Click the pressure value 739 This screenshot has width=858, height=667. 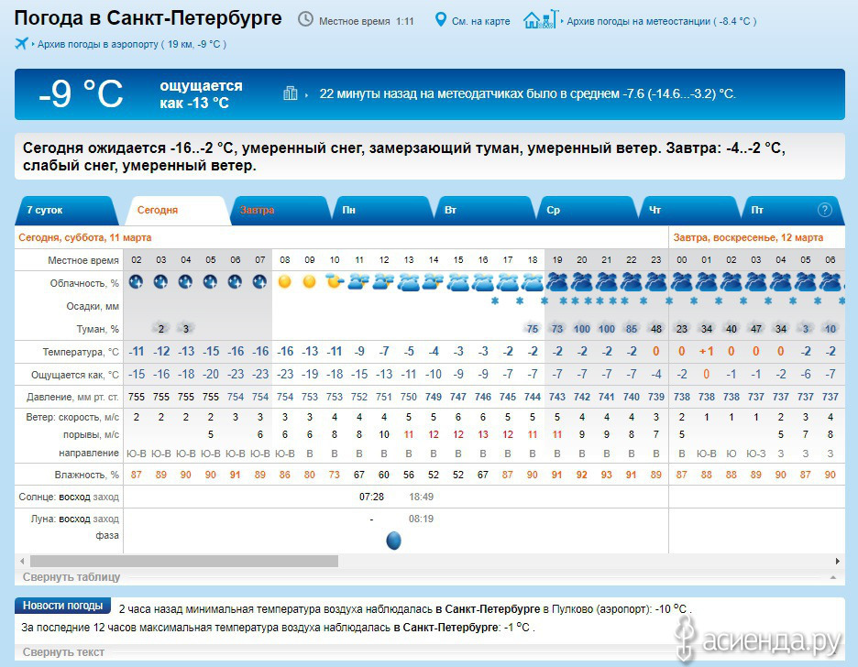pos(656,397)
